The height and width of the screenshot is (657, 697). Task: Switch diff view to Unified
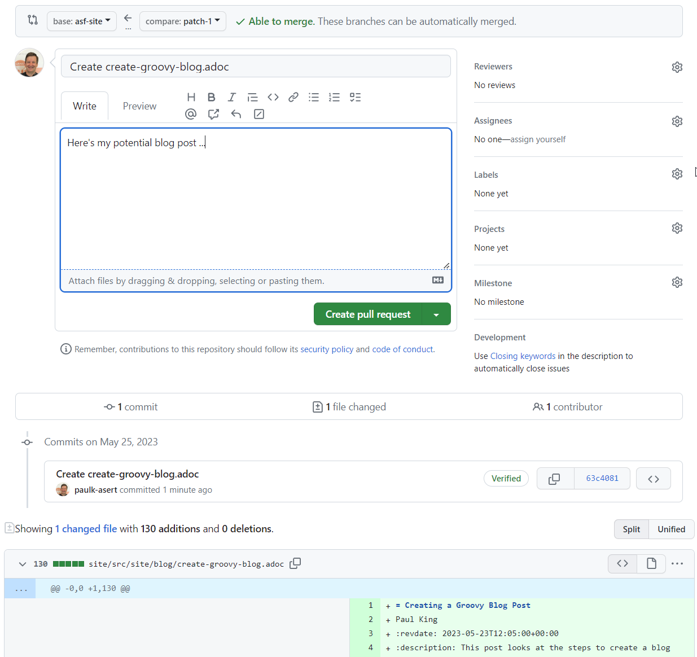pos(671,529)
